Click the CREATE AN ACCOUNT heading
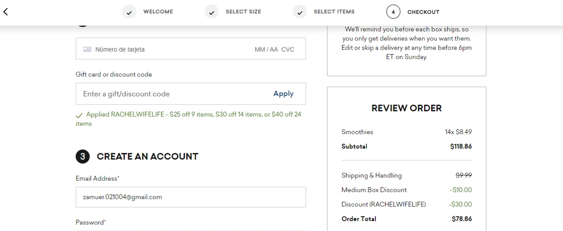 click(148, 157)
